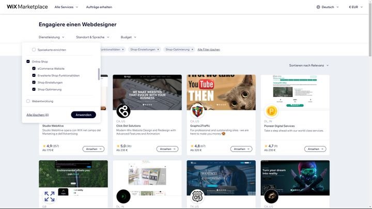
Task: Collapse the Dienstleistung filter dropdown
Action: [52, 37]
